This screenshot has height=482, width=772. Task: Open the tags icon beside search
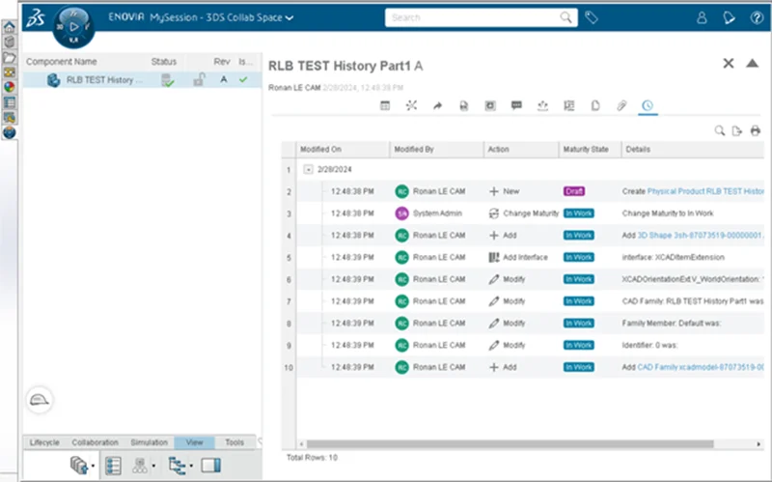(592, 17)
